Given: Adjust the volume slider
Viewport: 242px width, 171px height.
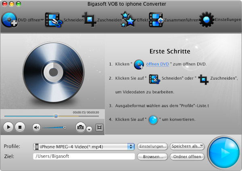Looking at the screenshot, I should coord(54,127).
